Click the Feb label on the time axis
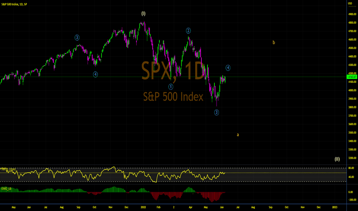 click(x=159, y=207)
